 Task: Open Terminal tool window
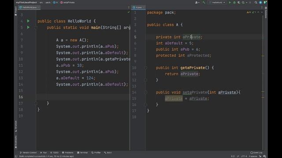pyautogui.click(x=82, y=153)
